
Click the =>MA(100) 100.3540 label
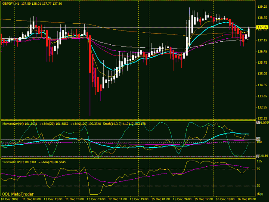[86, 124]
